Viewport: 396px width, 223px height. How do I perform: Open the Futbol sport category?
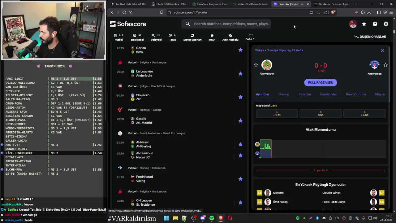point(119,37)
